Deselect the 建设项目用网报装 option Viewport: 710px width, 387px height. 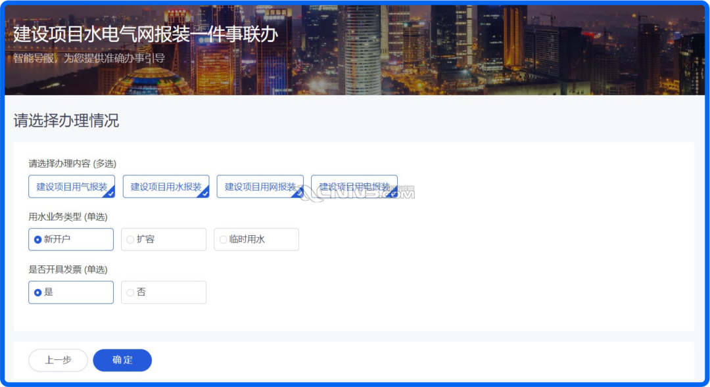(260, 187)
